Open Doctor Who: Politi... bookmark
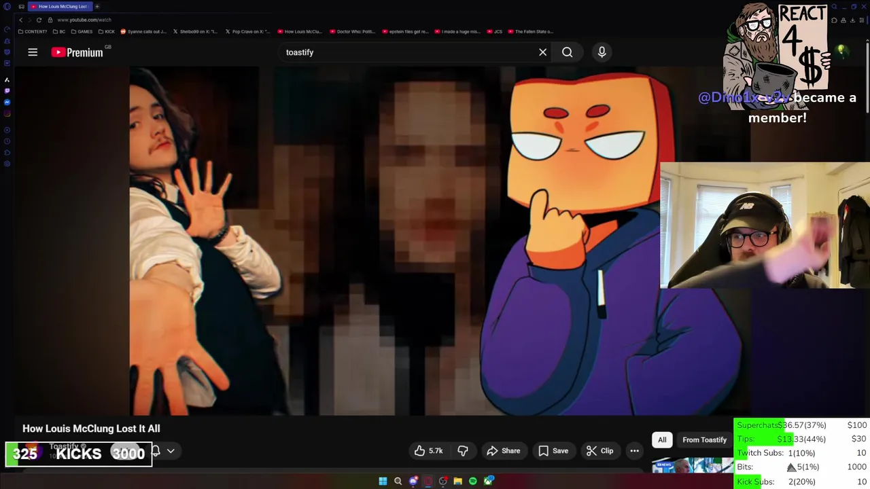870x489 pixels. click(352, 31)
